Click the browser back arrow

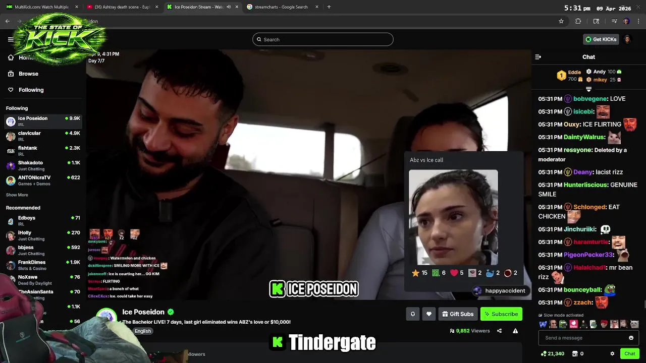[x=8, y=21]
